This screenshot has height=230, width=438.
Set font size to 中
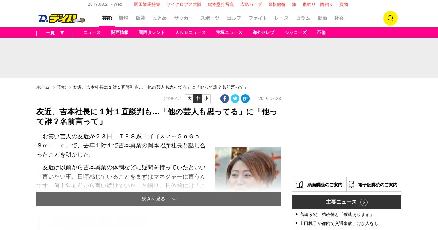tap(198, 99)
